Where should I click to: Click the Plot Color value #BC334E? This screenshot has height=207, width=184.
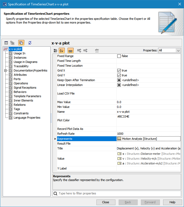click(123, 116)
